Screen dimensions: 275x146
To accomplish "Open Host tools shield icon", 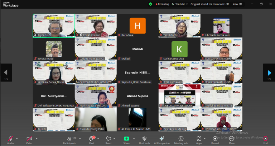I will tap(144, 139).
